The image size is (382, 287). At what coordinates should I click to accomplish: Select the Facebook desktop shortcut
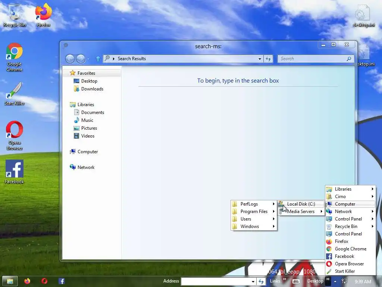(x=15, y=172)
